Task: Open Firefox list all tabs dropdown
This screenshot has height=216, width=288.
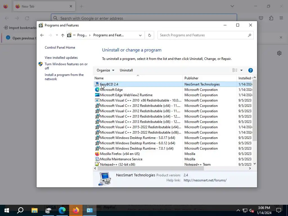Action: tap(232, 6)
